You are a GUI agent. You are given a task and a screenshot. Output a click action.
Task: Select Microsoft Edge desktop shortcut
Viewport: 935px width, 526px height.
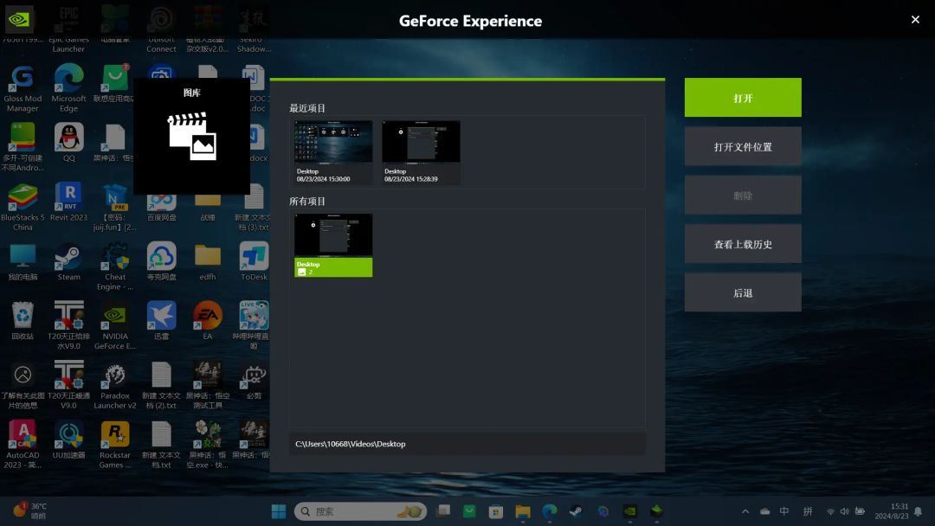coord(68,88)
